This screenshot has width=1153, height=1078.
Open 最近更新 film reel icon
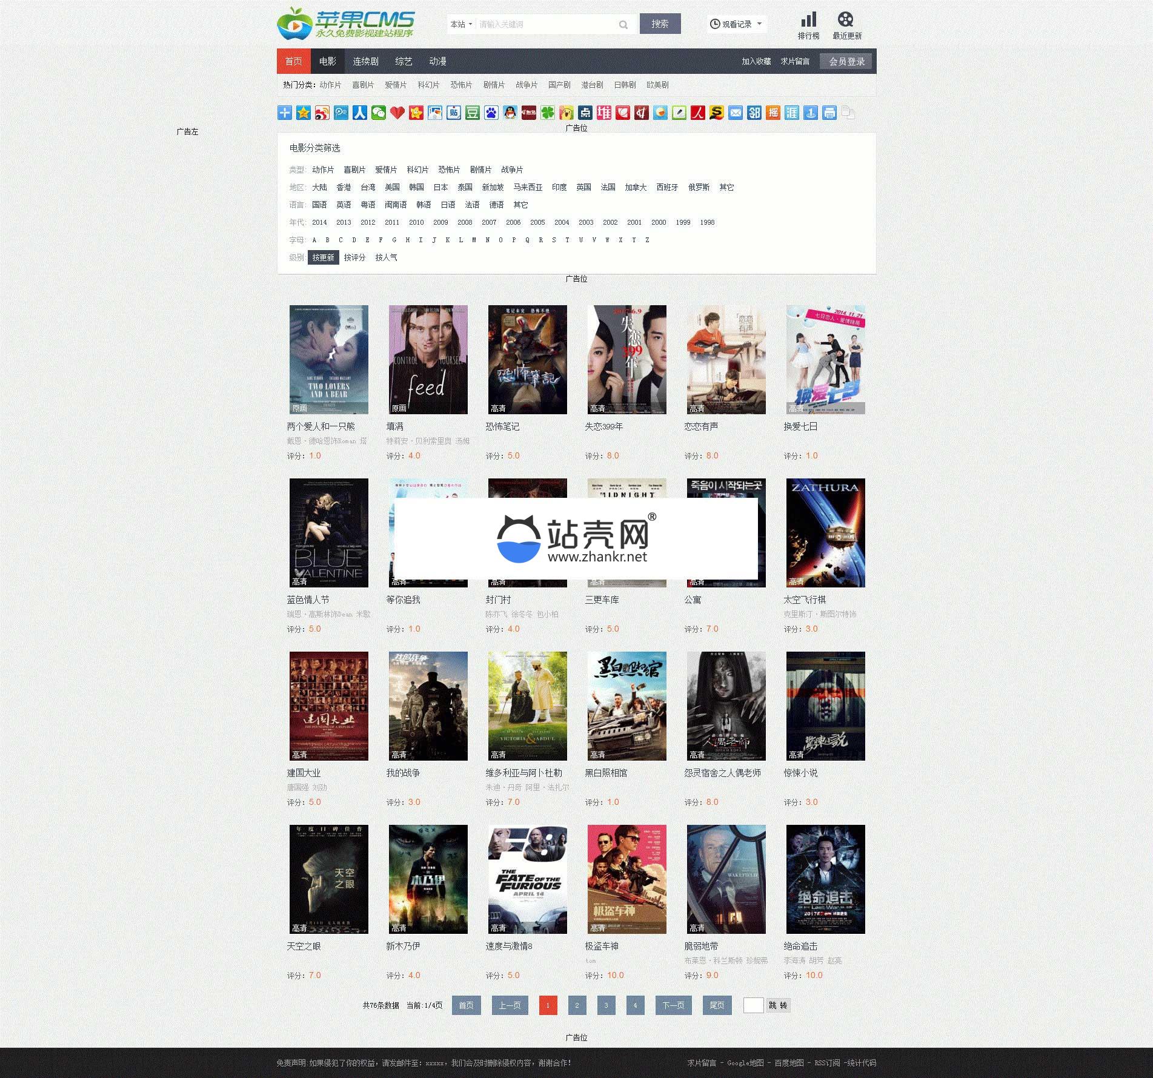[845, 20]
